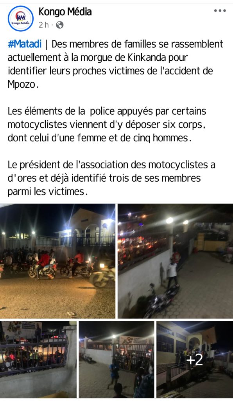Select the paragraph about police depositing six corps
Screen dimensions: 233x401
[x=107, y=125]
